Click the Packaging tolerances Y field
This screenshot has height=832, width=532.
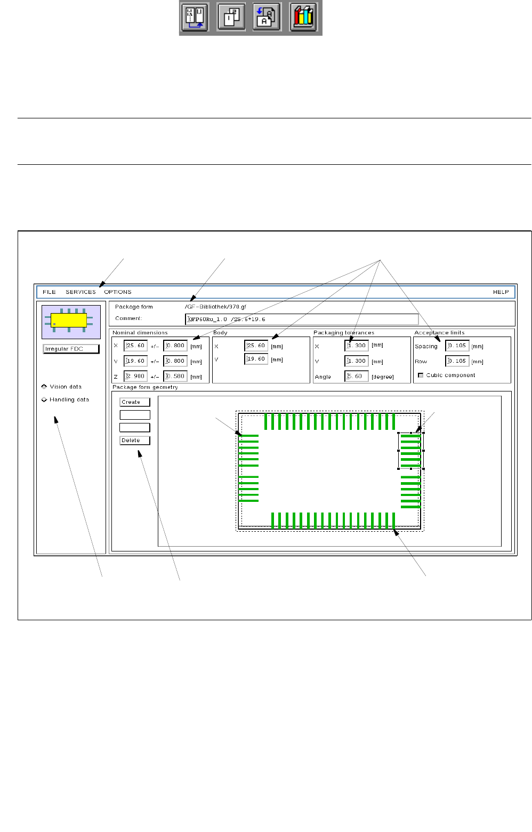click(x=357, y=361)
